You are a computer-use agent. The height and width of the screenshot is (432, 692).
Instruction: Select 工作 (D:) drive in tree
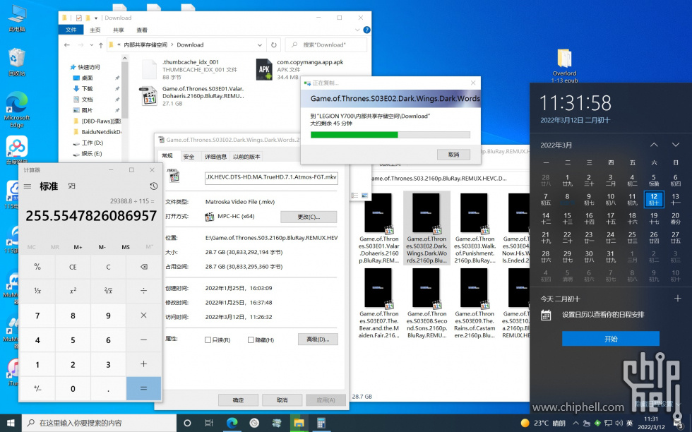(92, 143)
